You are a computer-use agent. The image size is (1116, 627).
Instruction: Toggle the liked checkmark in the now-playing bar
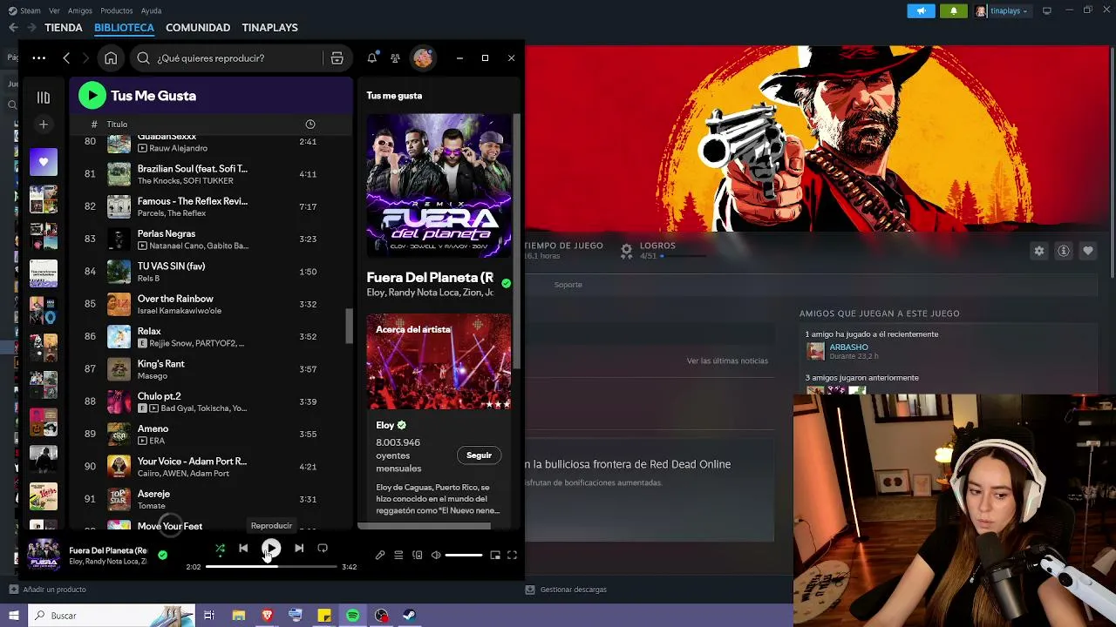[x=162, y=555]
